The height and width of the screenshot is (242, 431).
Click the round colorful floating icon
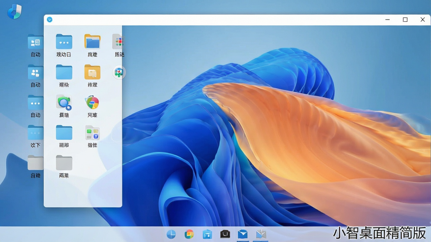119,72
